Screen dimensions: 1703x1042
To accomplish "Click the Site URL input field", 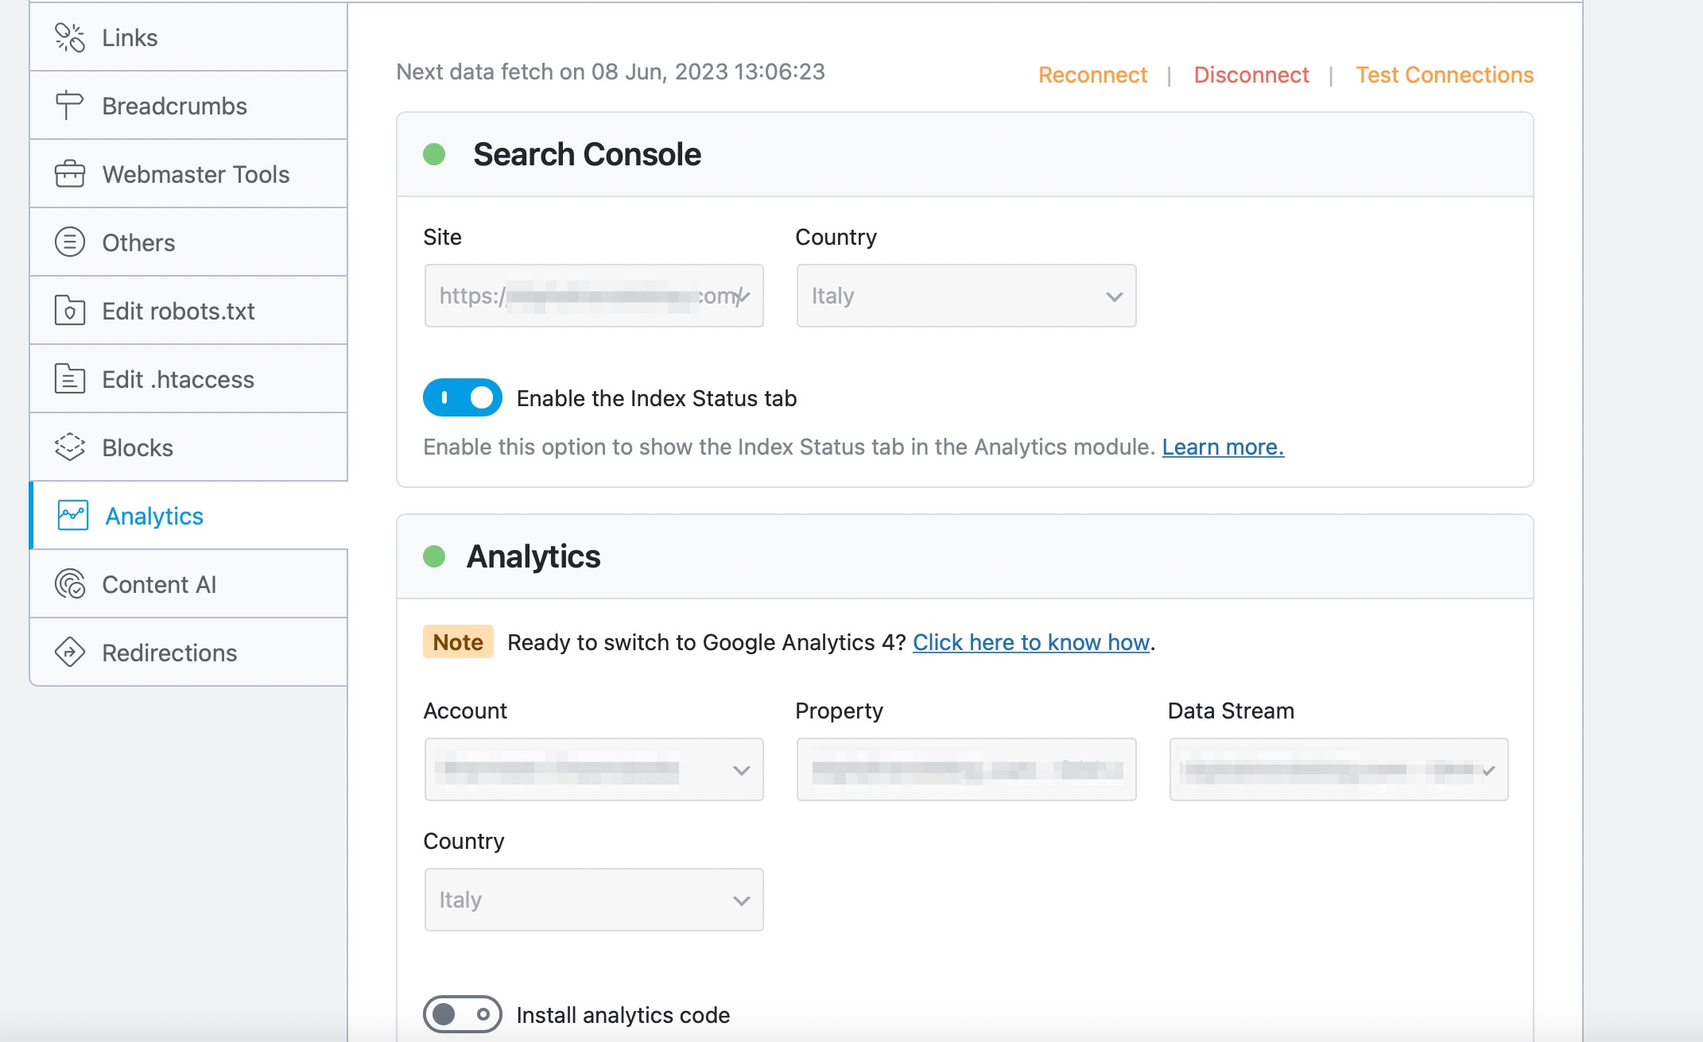I will tap(594, 296).
